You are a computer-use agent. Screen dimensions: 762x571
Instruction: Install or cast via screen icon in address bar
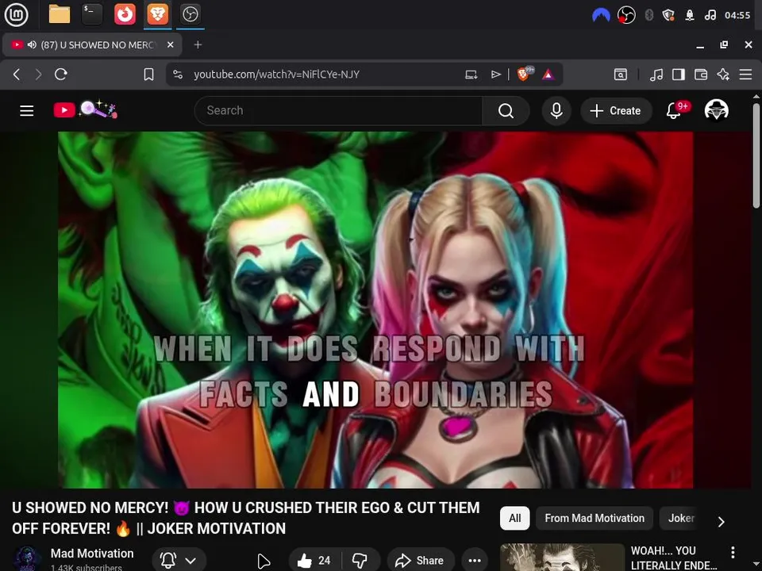click(x=471, y=75)
